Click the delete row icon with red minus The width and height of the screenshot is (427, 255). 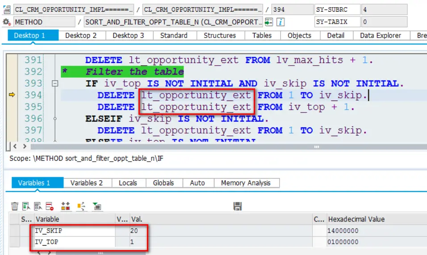click(x=50, y=206)
